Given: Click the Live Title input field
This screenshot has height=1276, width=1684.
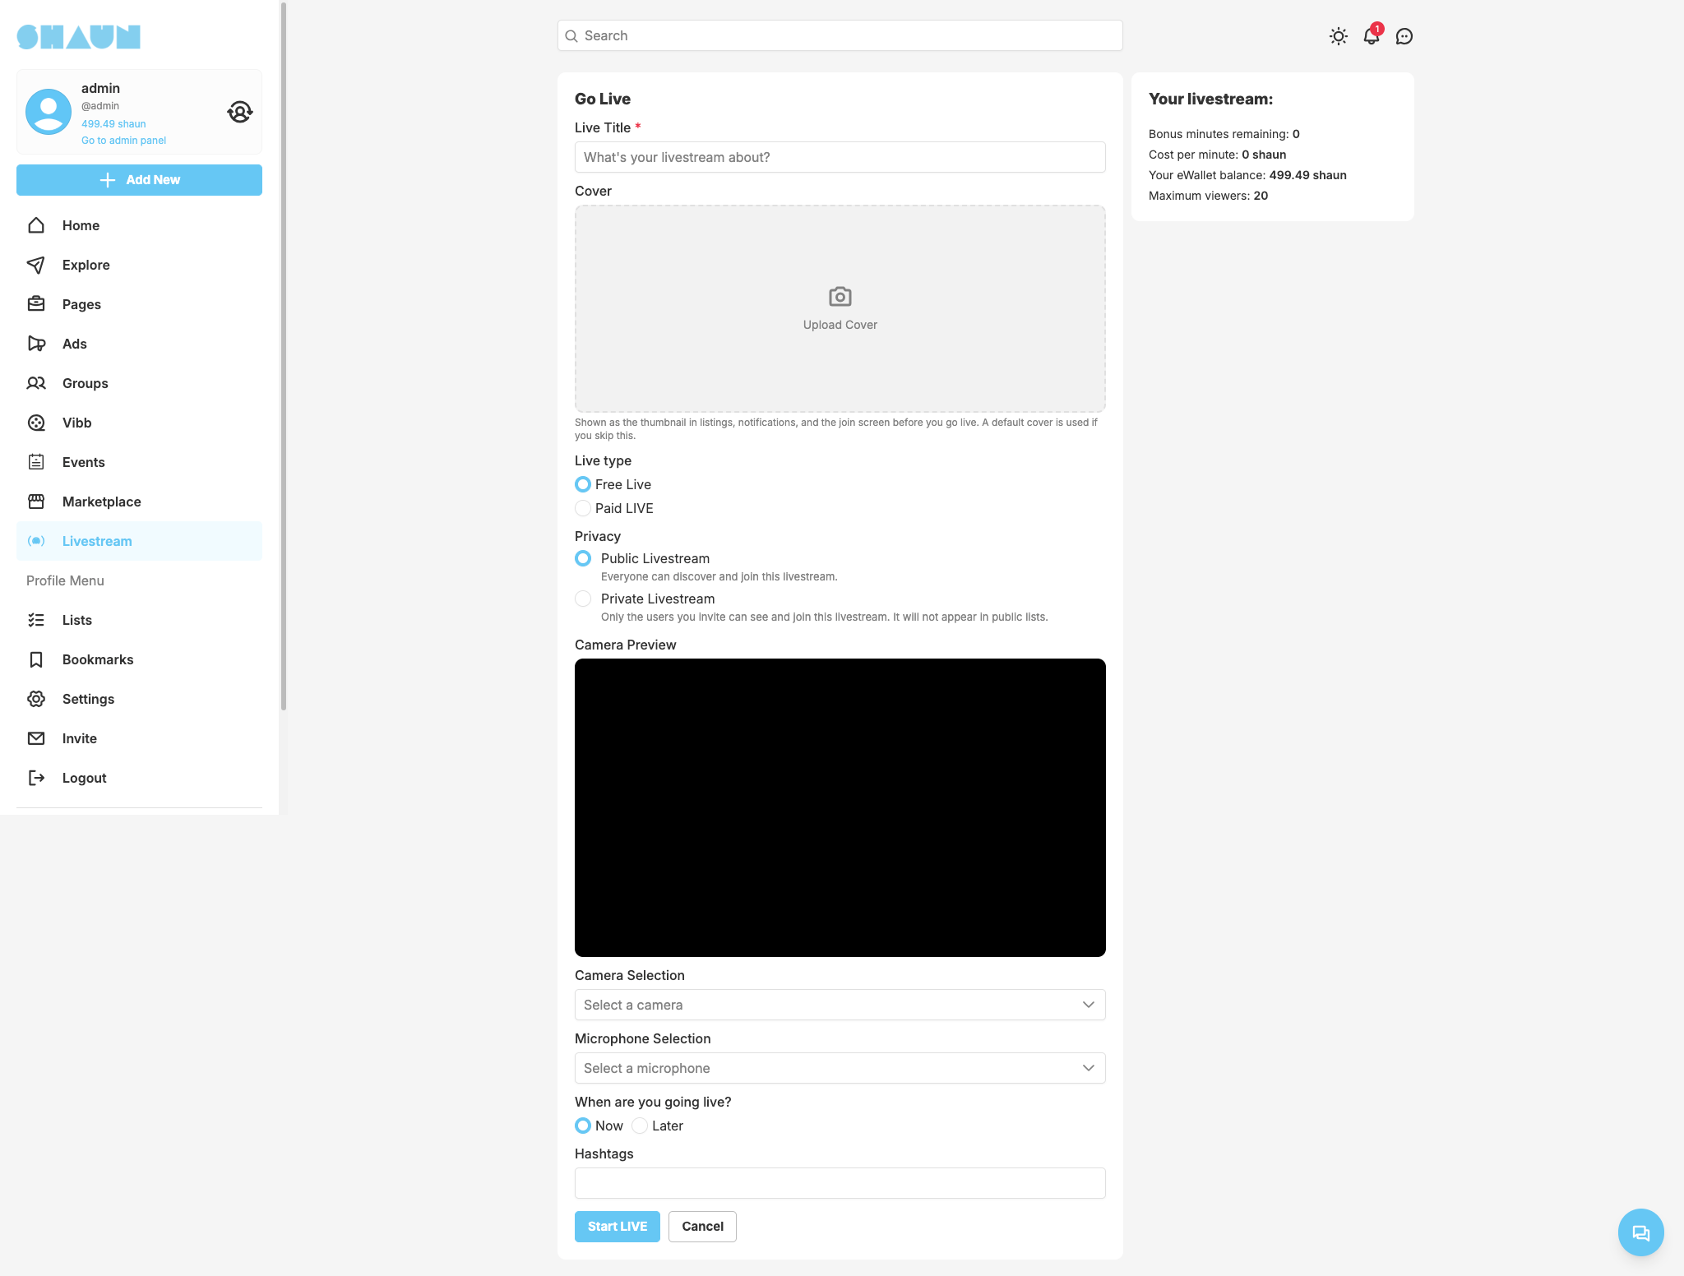Looking at the screenshot, I should click(840, 157).
